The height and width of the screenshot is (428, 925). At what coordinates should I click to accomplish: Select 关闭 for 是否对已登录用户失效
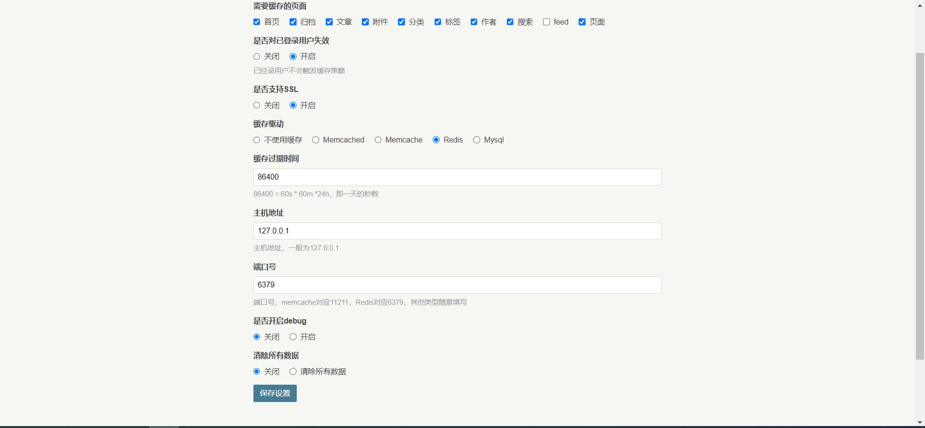(257, 57)
